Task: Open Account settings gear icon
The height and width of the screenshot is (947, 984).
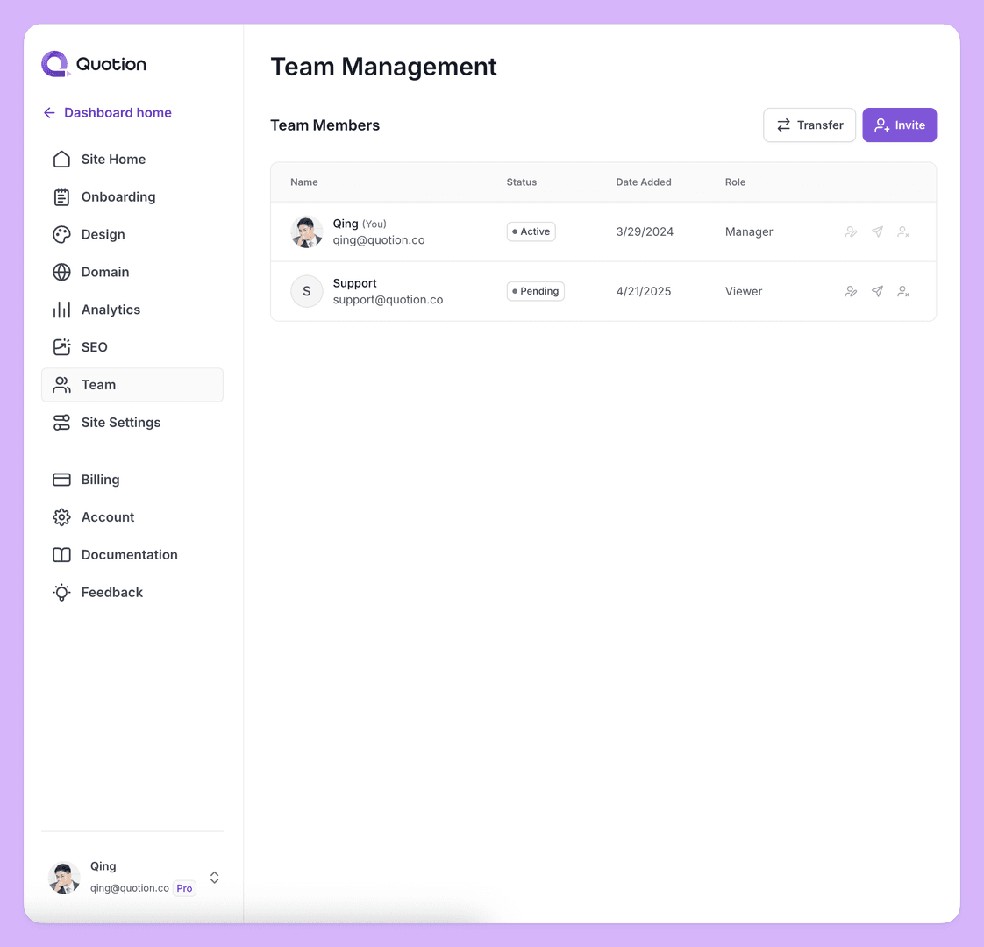Action: [x=61, y=516]
